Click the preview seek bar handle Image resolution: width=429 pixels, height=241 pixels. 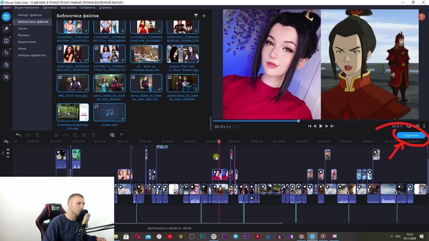[x=299, y=121]
